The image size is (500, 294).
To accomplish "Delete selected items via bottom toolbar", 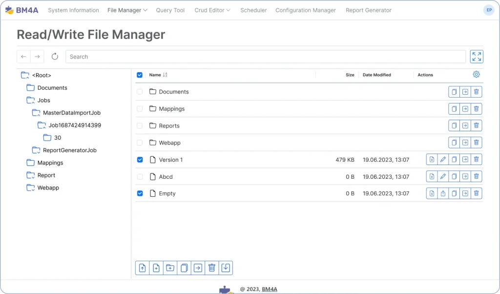I will [212, 268].
